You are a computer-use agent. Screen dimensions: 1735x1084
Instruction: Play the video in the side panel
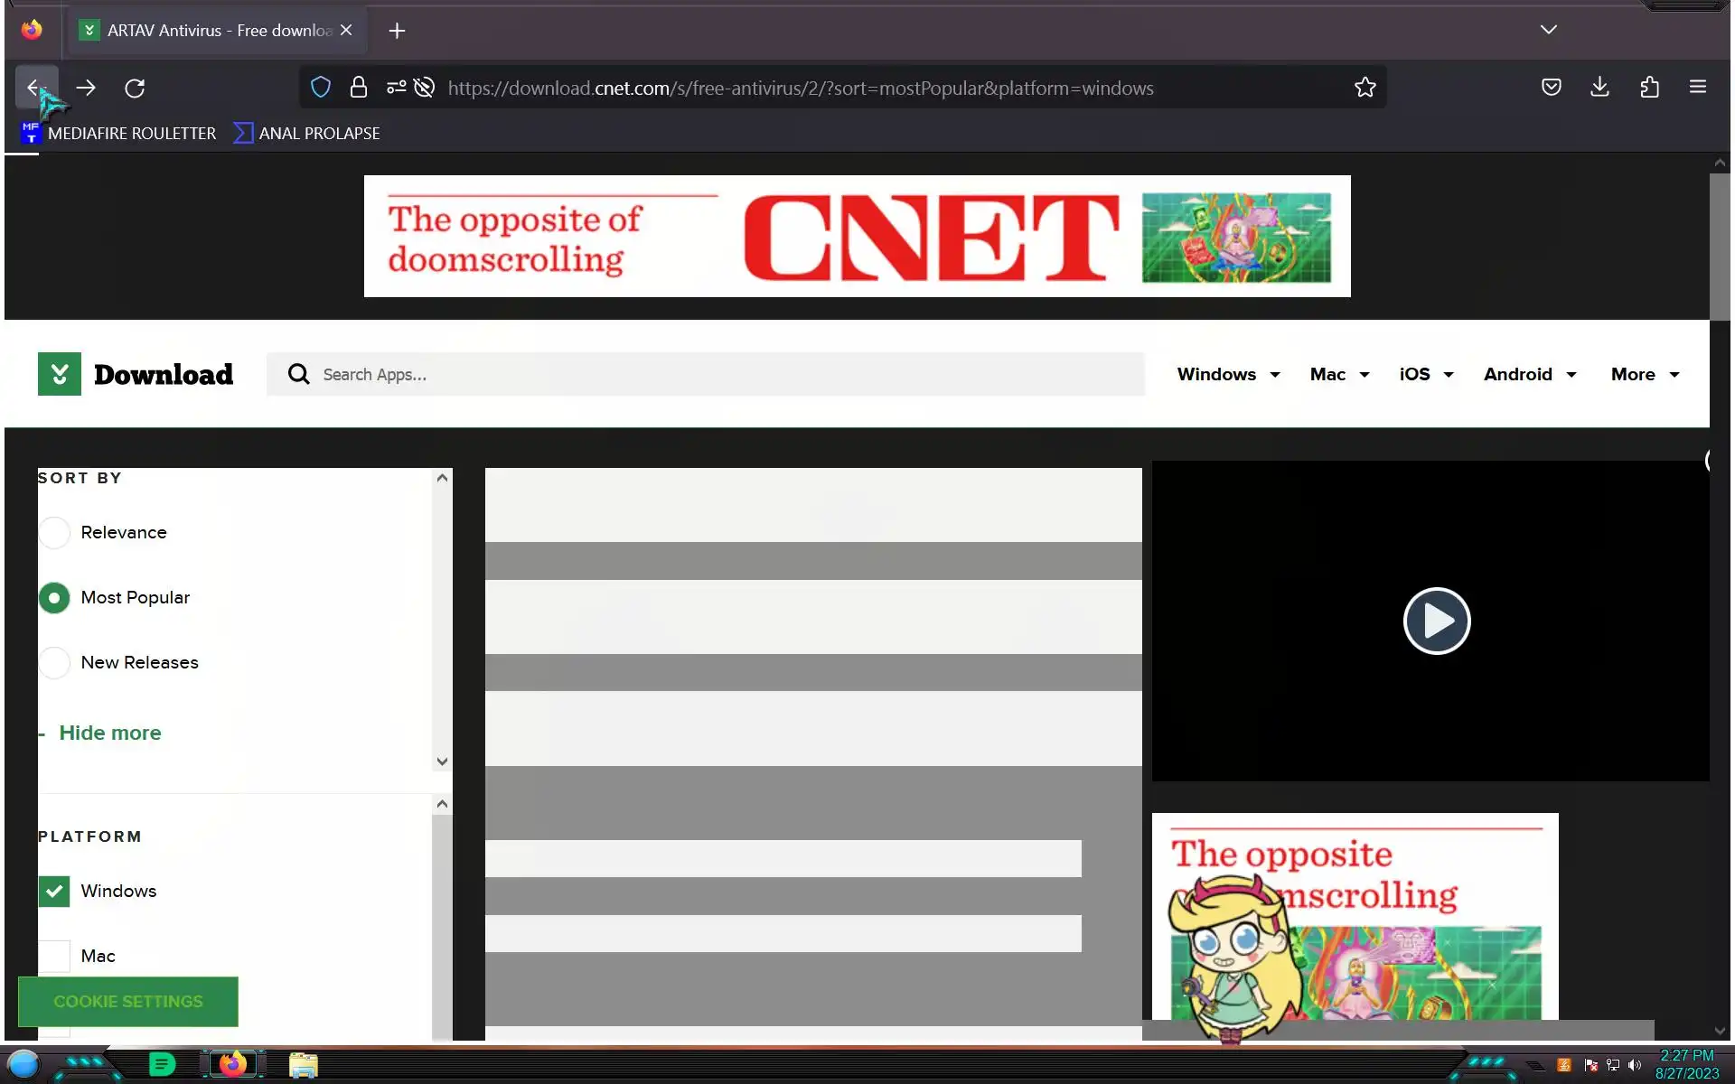coord(1436,621)
